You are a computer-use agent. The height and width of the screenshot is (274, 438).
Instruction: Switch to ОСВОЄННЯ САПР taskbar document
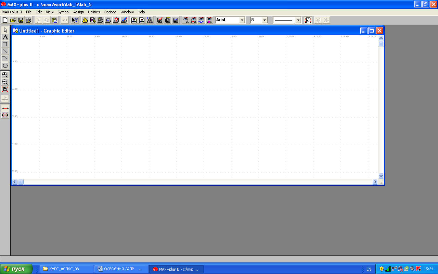[x=121, y=269]
